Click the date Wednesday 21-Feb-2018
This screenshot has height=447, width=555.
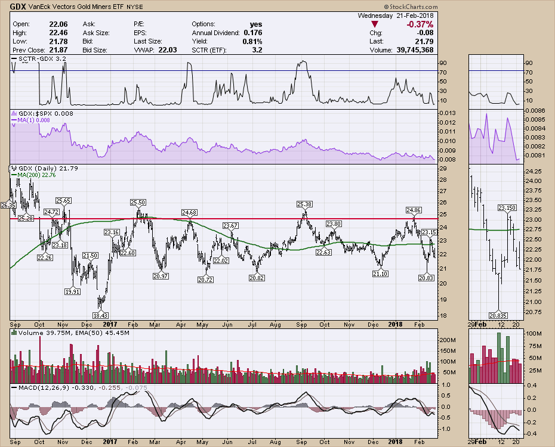[x=396, y=15]
